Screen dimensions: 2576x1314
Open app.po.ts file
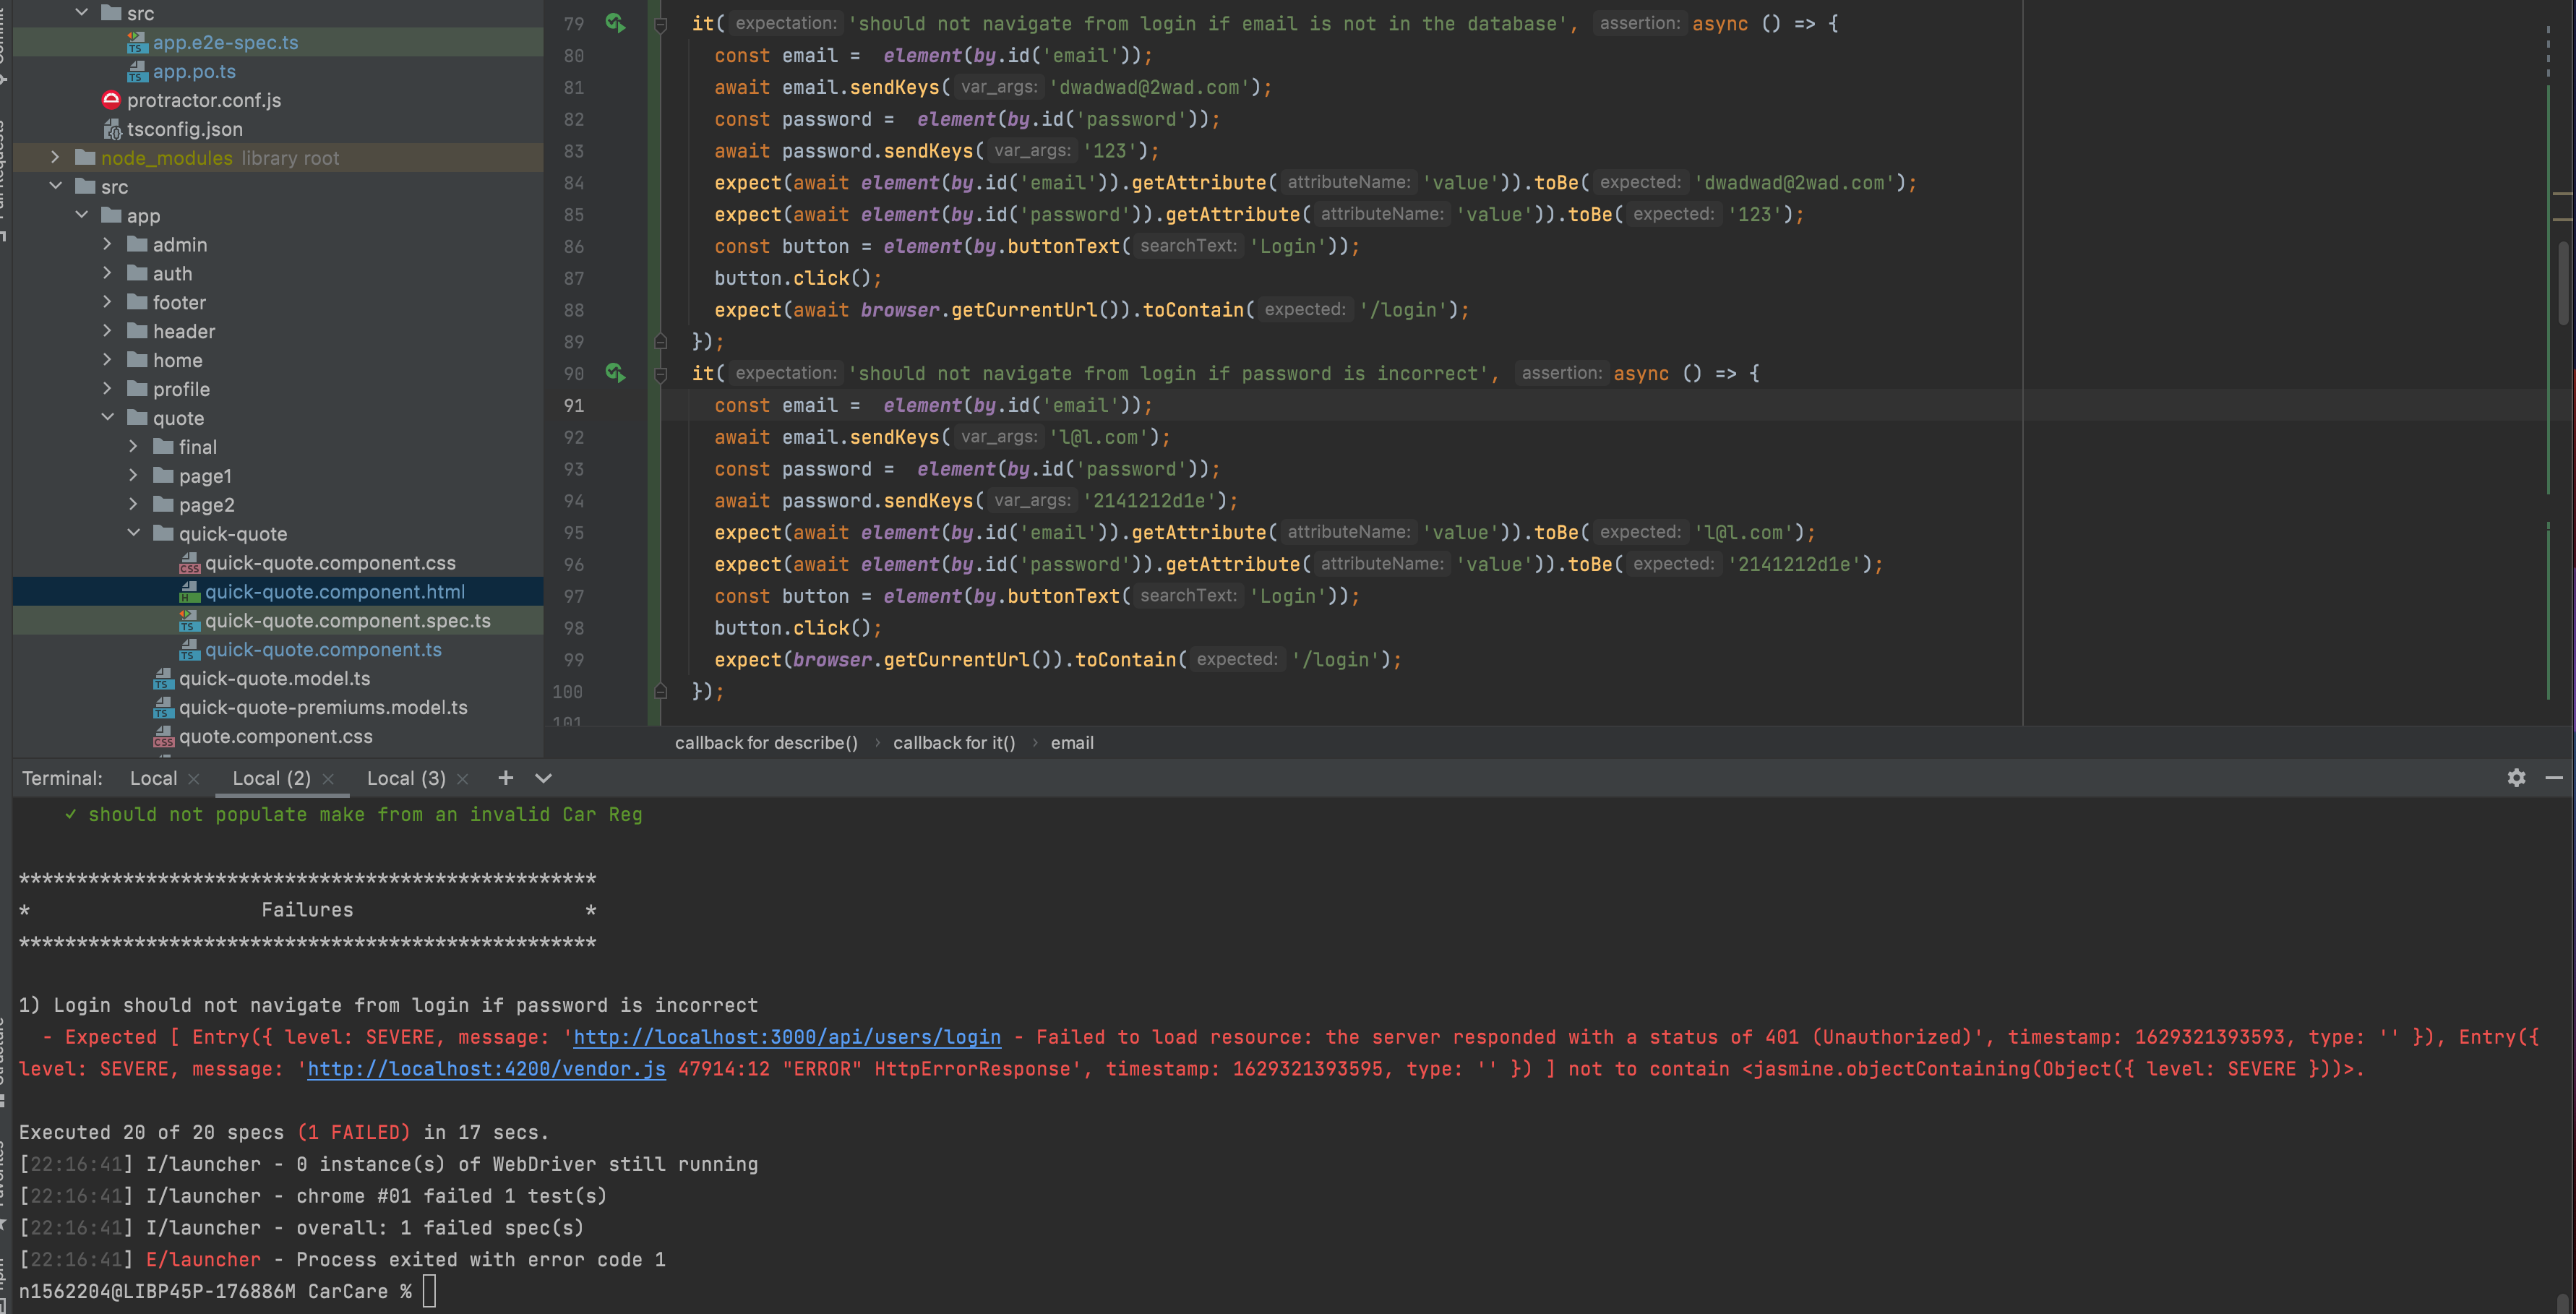click(x=194, y=71)
